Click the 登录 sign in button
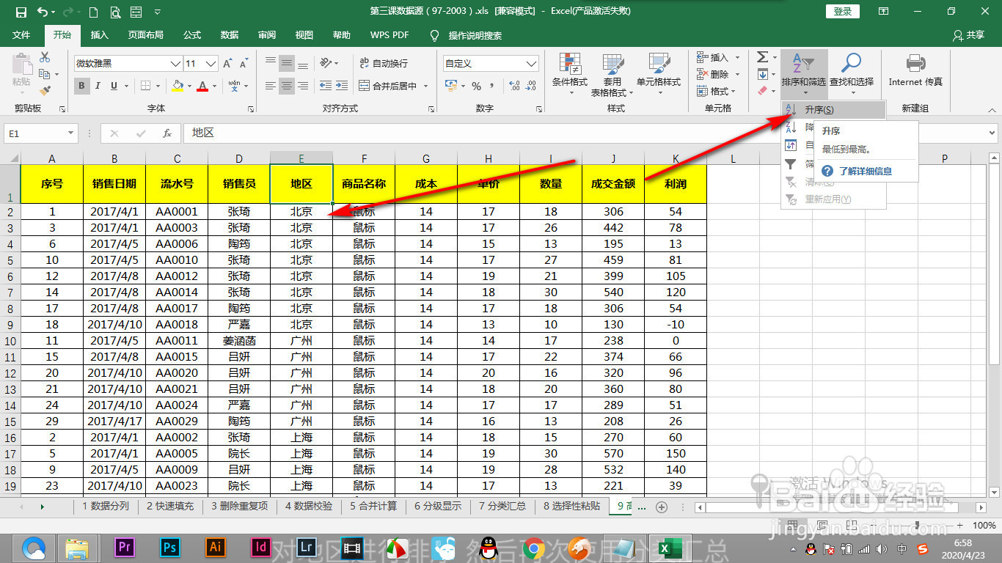 841,11
